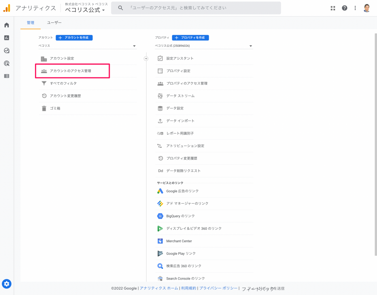Open the user profile avatar
Viewport: 377px width, 295px height.
click(367, 8)
